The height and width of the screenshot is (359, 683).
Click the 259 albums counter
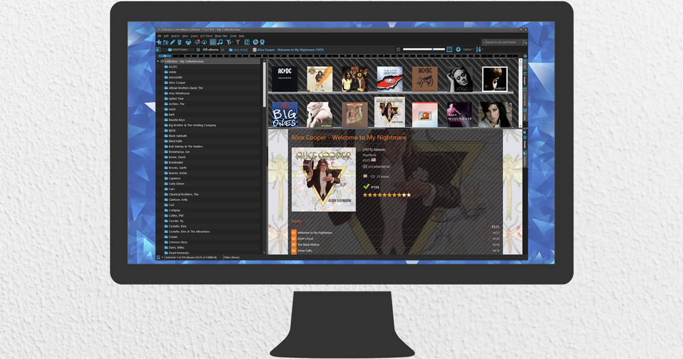(211, 49)
